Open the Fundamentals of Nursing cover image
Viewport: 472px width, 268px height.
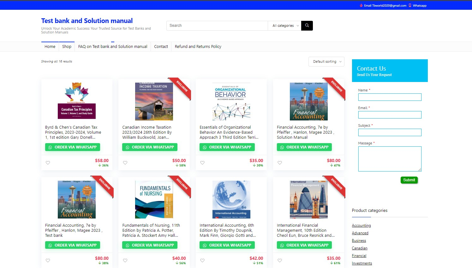(x=154, y=200)
